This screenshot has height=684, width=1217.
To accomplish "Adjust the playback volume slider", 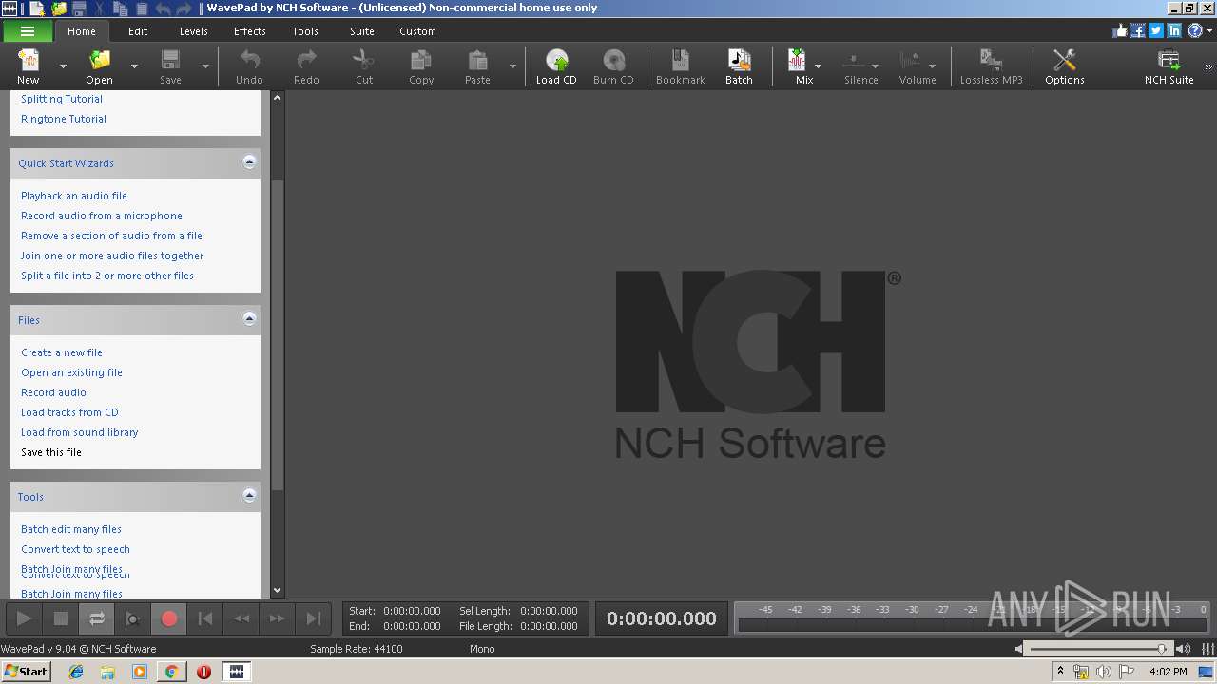I will [x=1099, y=649].
